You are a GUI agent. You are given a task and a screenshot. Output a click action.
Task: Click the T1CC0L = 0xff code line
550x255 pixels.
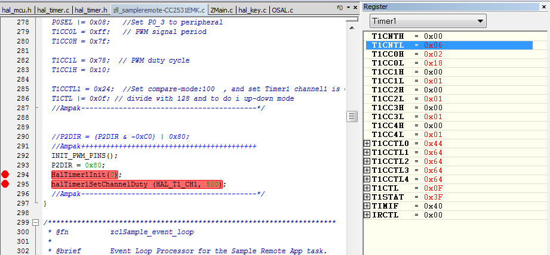129,32
